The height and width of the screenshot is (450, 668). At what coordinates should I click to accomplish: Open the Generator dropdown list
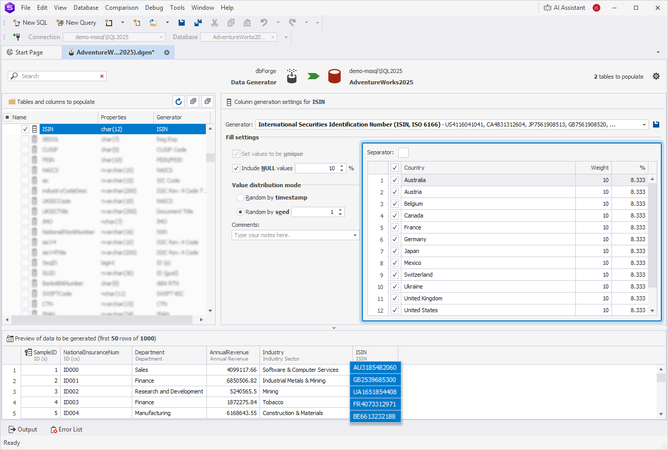click(644, 124)
